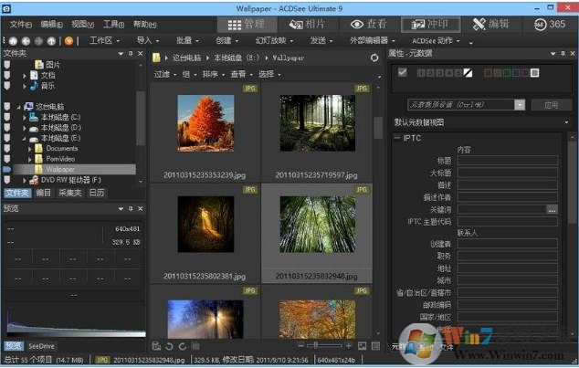Select the orange autumn tree thumbnail

205,123
